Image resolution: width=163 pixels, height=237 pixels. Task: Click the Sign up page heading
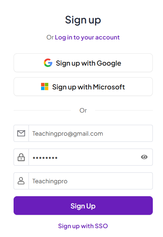click(x=83, y=20)
